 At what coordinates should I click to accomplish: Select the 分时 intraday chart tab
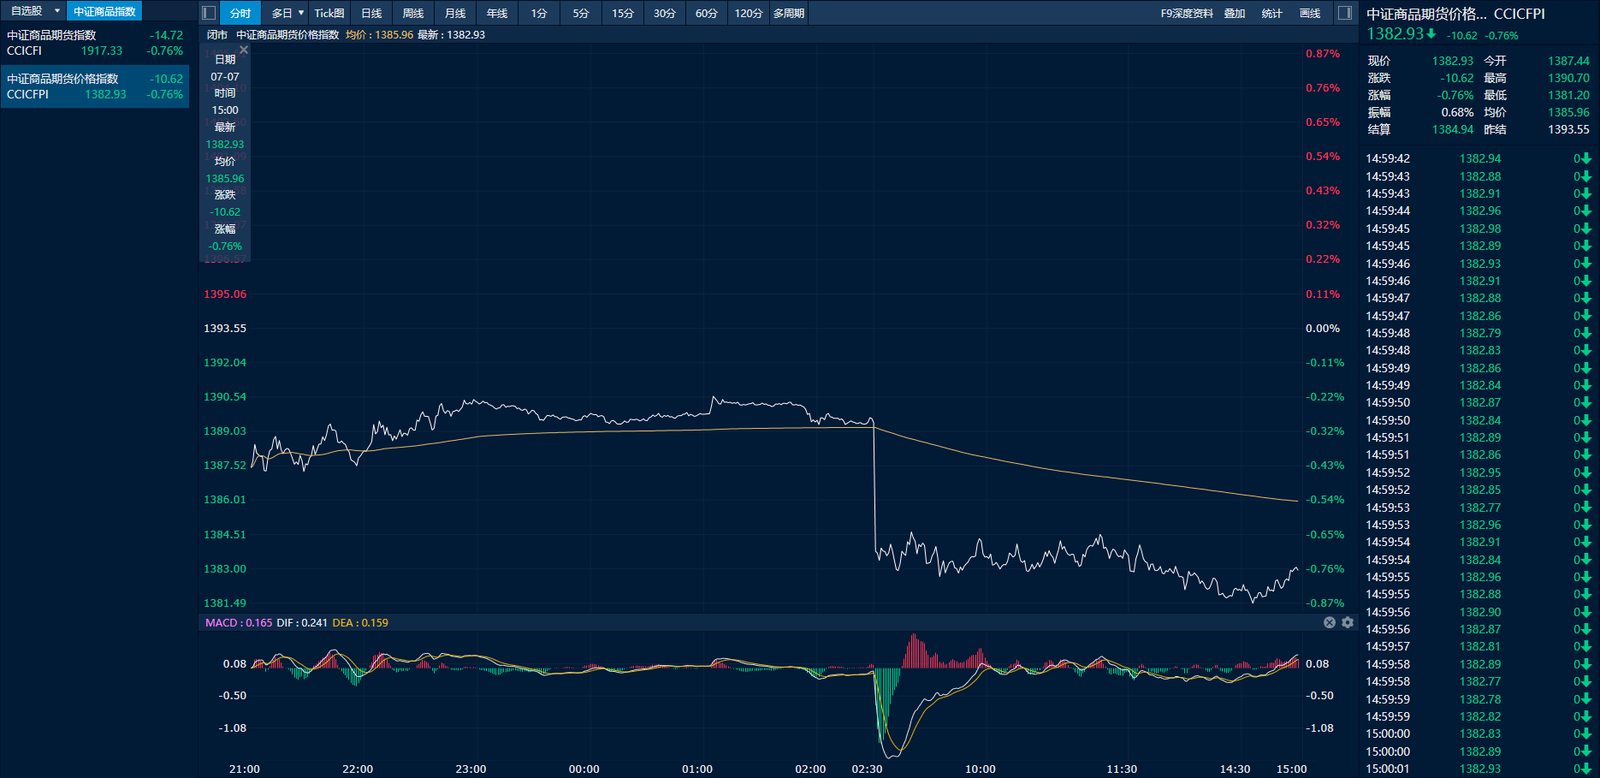coord(240,13)
